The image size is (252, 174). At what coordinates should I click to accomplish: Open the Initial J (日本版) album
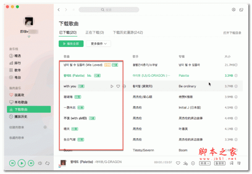(x=190, y=108)
